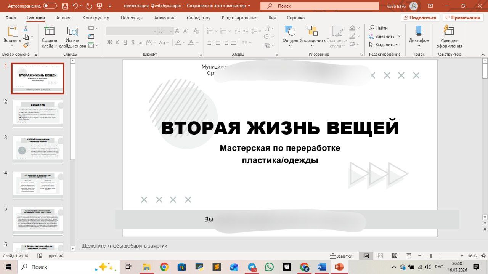The height and width of the screenshot is (274, 488).
Task: Switch to Вставка tab
Action: pos(63,18)
